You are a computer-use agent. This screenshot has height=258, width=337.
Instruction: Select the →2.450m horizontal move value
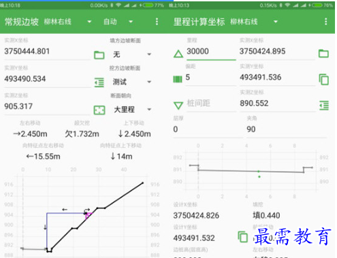[30, 134]
